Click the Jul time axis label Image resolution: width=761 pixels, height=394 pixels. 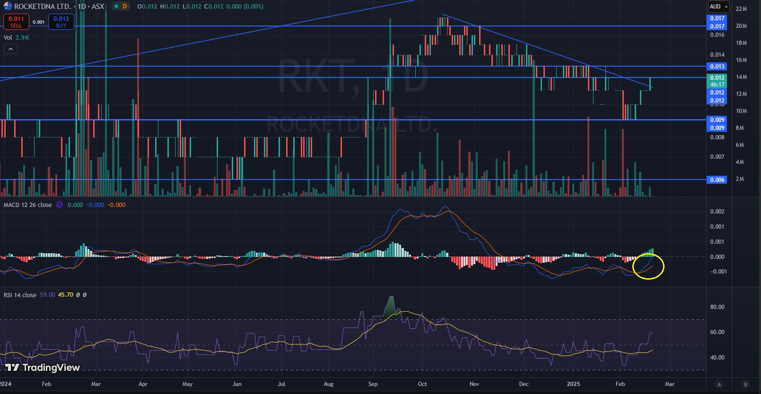pos(281,384)
